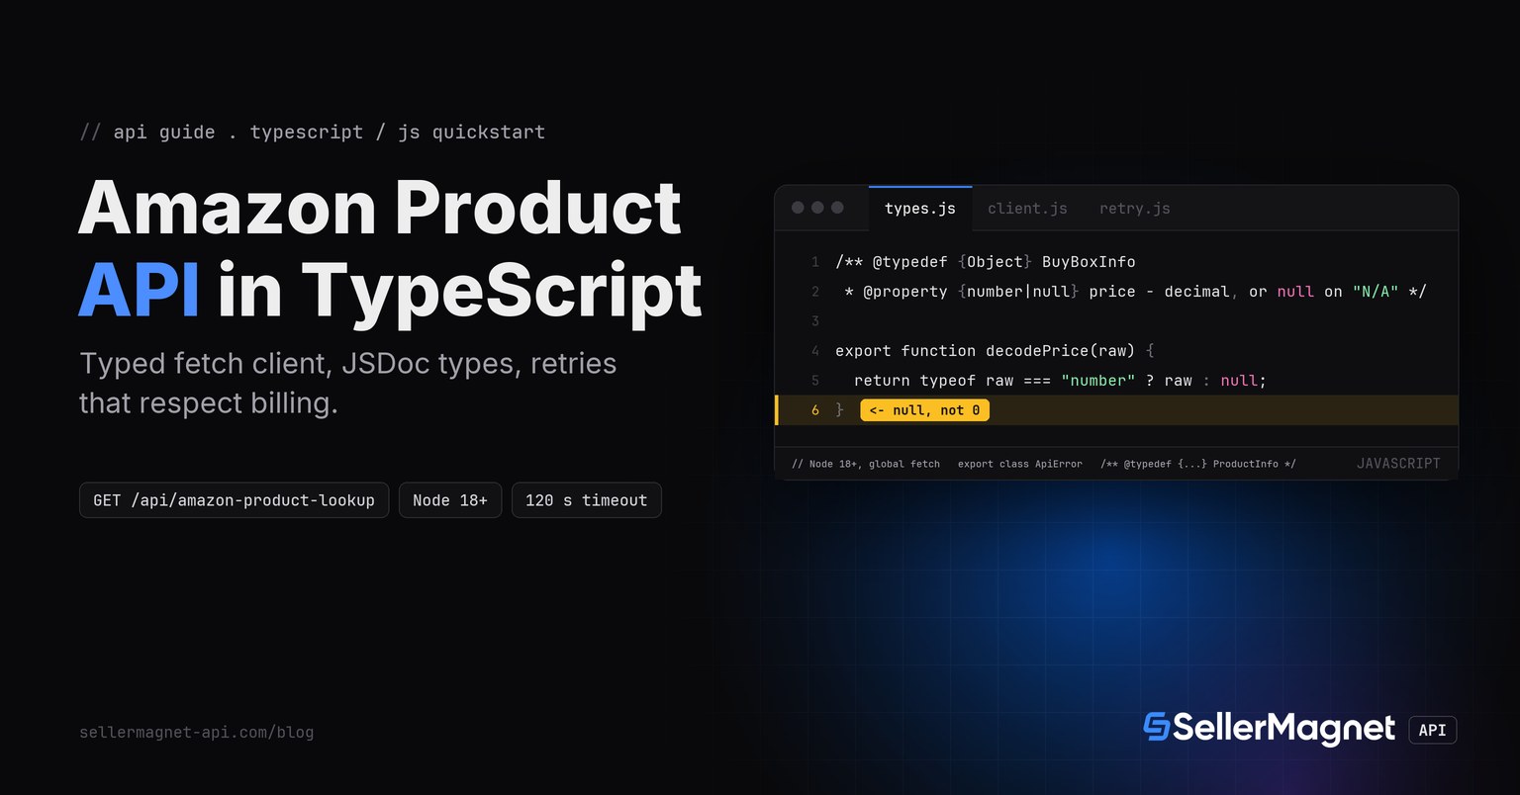Click "// Node 18+, global fetch" footer text
This screenshot has height=795, width=1520.
tap(866, 464)
